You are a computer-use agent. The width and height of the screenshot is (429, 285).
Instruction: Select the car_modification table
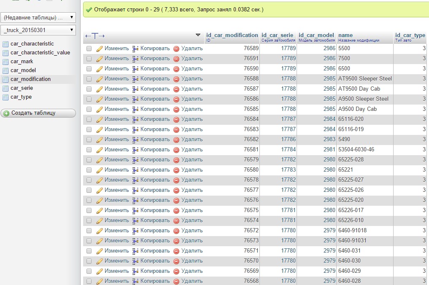31,79
